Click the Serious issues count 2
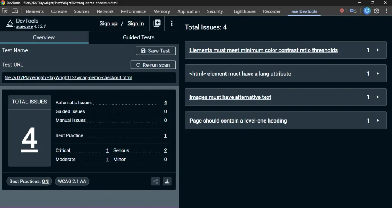Viewport: 392px width, 208px height. click(x=165, y=150)
